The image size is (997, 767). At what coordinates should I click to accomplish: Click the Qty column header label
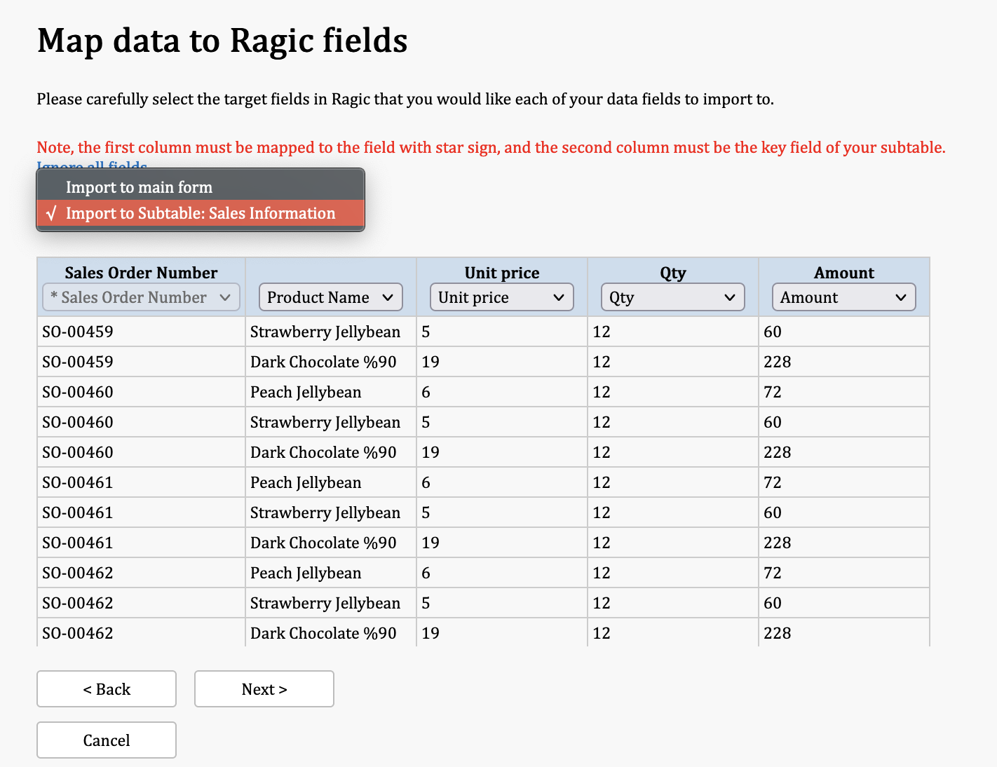pyautogui.click(x=673, y=273)
